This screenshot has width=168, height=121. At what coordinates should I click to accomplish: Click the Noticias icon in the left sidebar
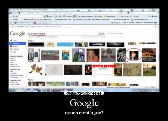point(11,49)
